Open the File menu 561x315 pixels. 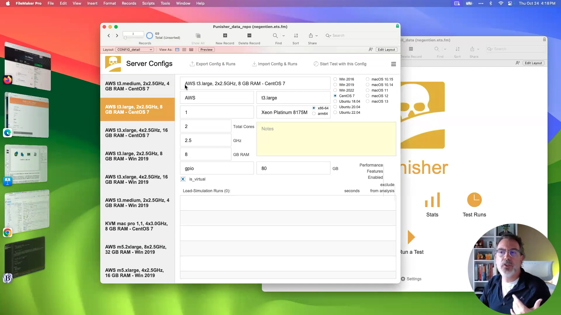(x=51, y=3)
